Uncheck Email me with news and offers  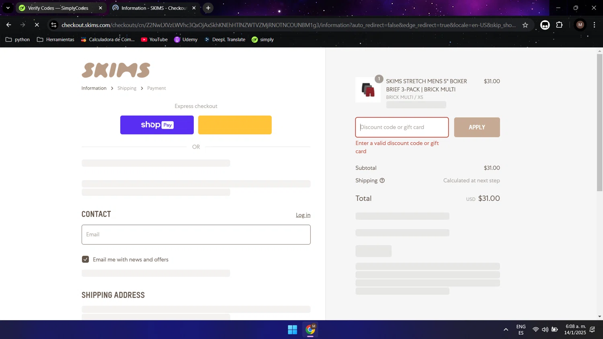pyautogui.click(x=85, y=259)
